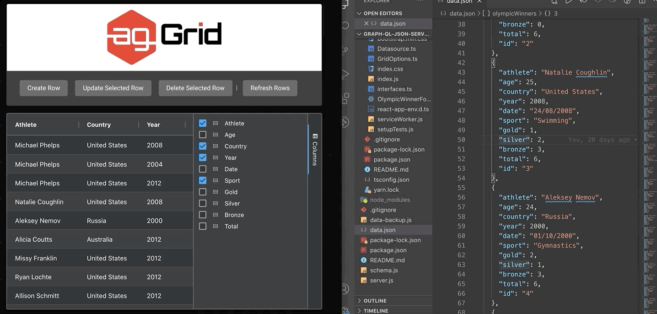This screenshot has height=314, width=657.
Task: Click the tsconfig.json braces icon
Action: coord(367,179)
